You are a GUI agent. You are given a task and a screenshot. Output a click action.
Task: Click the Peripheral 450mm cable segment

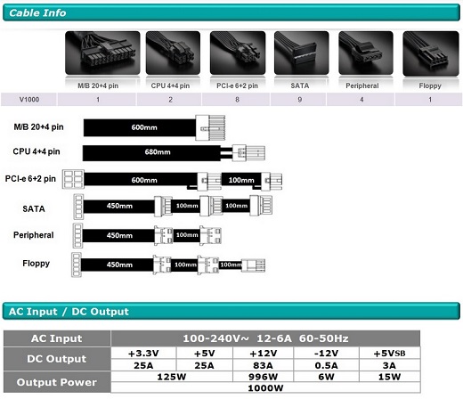(x=118, y=236)
